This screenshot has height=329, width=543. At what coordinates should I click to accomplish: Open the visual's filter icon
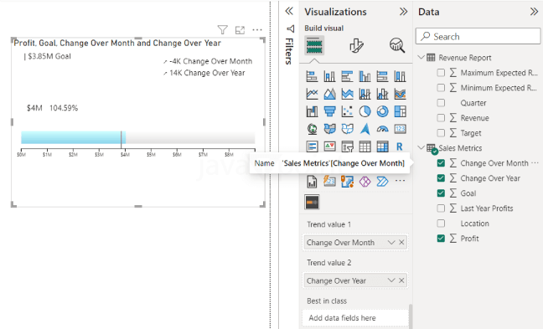pos(223,30)
